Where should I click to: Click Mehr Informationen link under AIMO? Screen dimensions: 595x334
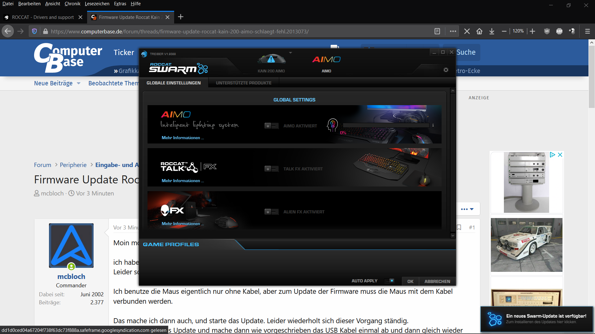click(x=183, y=138)
